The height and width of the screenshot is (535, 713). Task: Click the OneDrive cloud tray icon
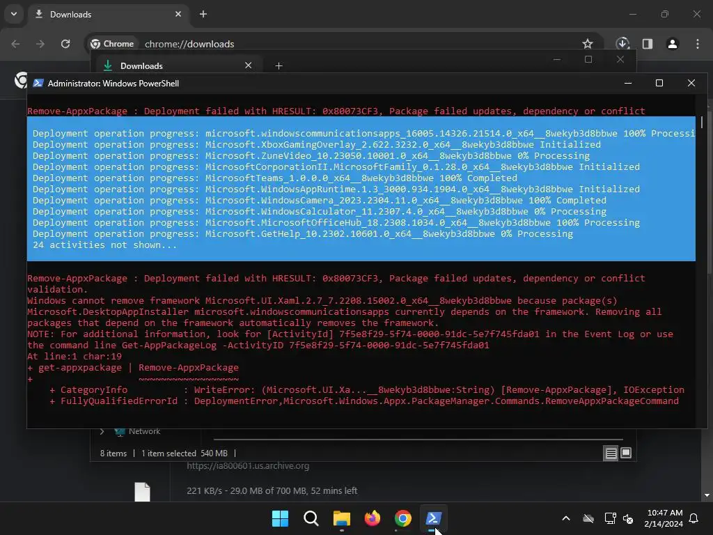coord(588,518)
